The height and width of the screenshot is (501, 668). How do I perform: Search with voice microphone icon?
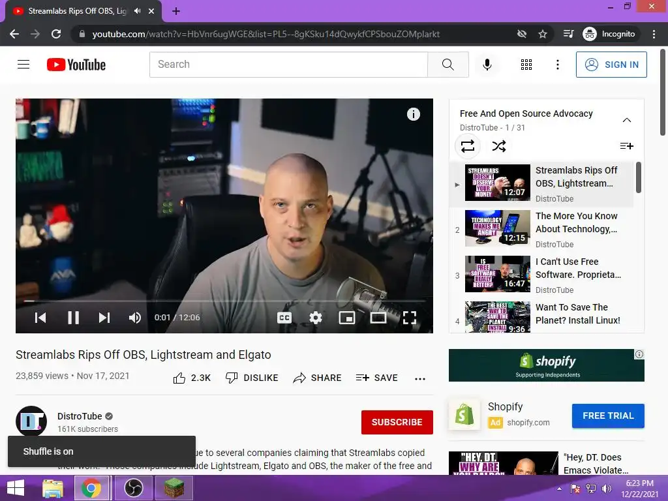point(487,65)
